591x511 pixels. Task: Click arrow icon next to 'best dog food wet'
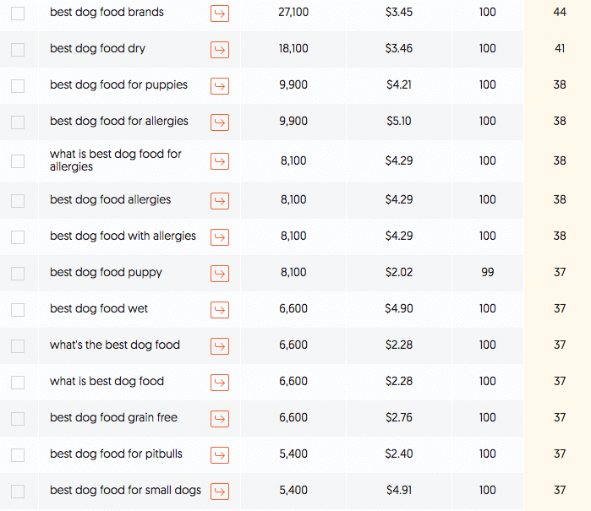(220, 310)
